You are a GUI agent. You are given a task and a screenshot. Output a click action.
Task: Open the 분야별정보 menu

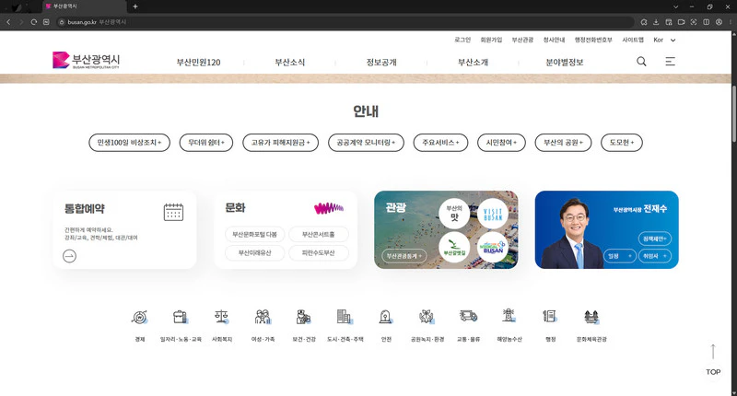pyautogui.click(x=564, y=62)
